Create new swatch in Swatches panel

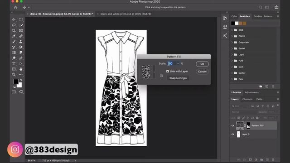point(267,86)
